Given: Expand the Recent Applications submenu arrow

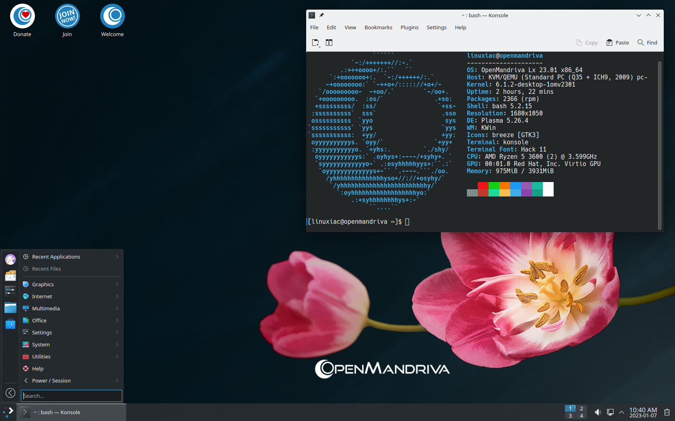Looking at the screenshot, I should [x=117, y=257].
